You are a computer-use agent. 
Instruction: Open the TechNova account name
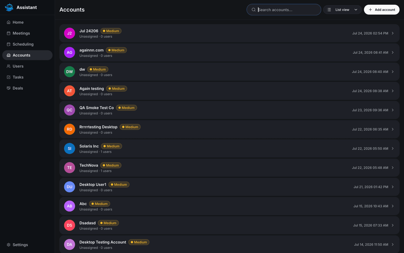tap(89, 165)
